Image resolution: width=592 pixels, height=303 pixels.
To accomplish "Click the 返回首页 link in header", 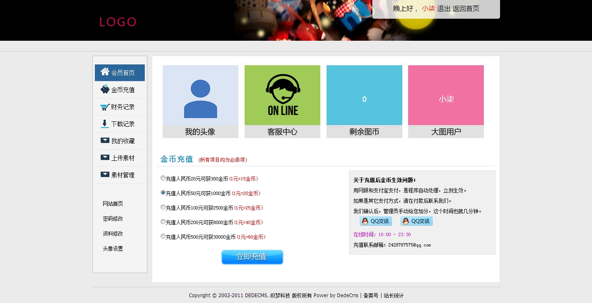I will tap(466, 9).
